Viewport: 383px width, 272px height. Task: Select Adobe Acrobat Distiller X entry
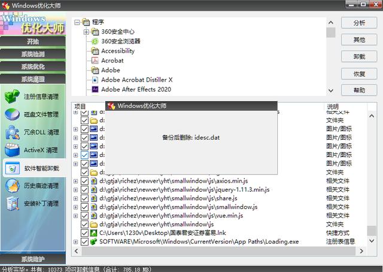(137, 80)
